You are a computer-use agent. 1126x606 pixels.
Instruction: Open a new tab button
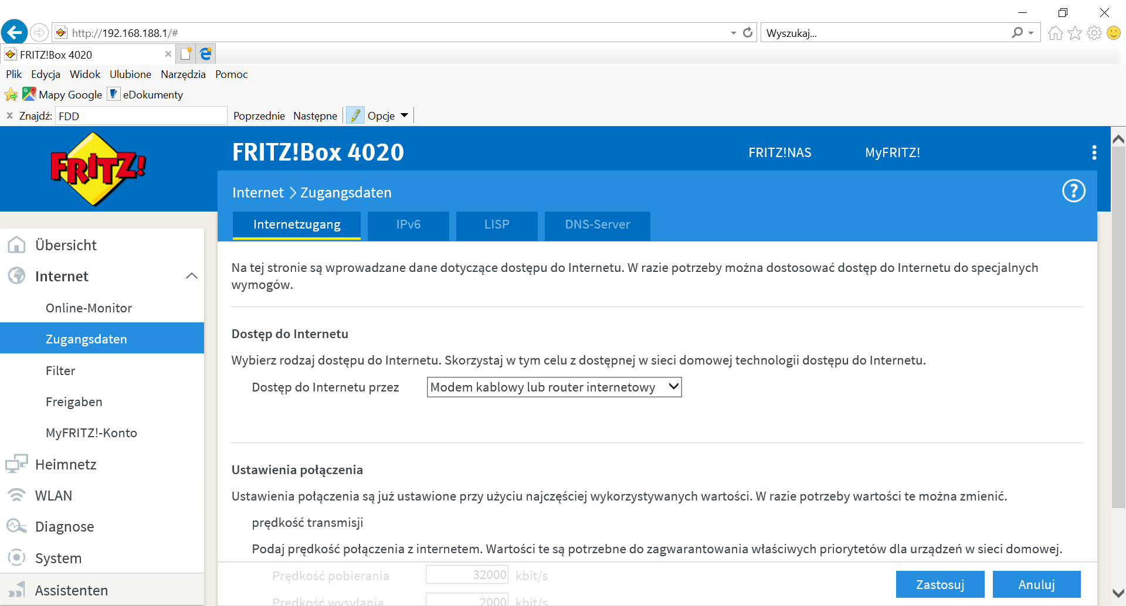point(186,54)
